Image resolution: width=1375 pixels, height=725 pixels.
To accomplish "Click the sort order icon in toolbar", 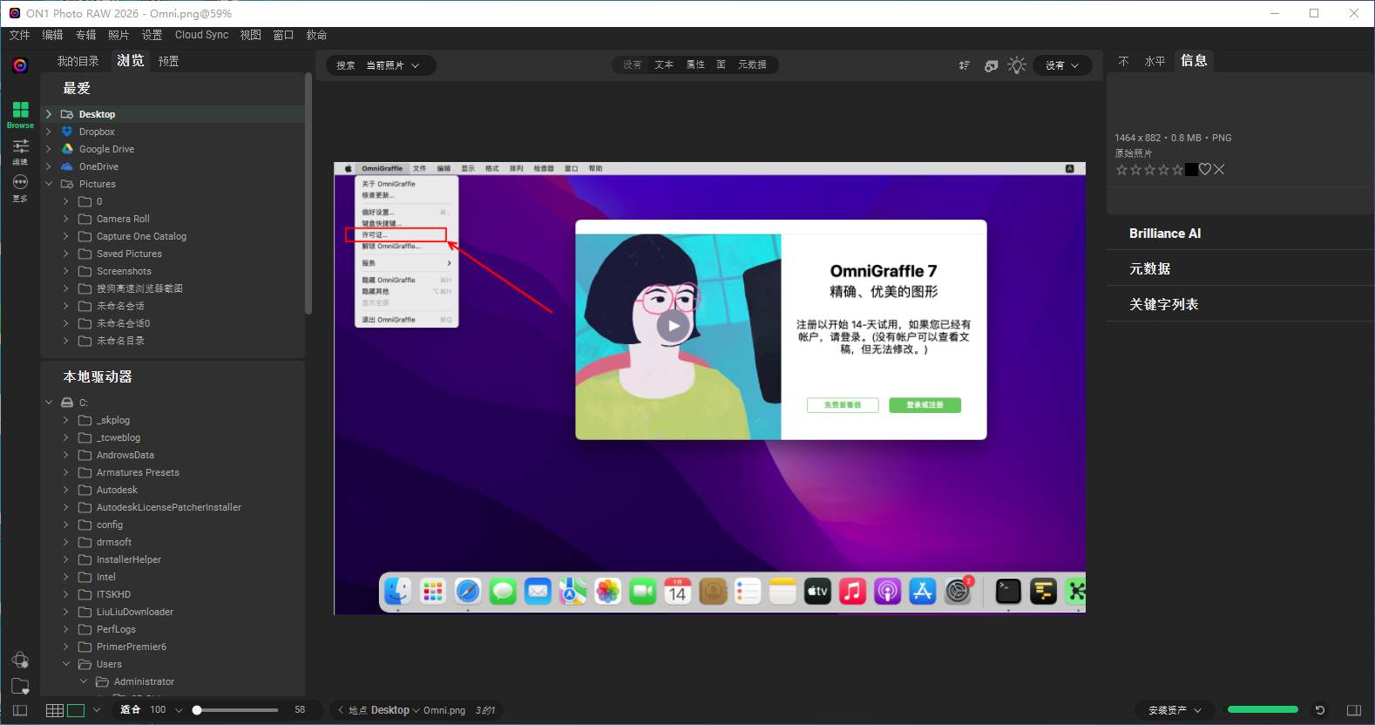I will click(965, 65).
